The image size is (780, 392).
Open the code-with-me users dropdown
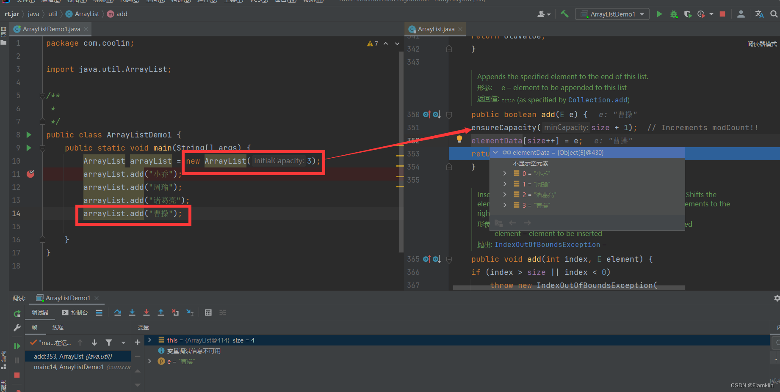[544, 14]
